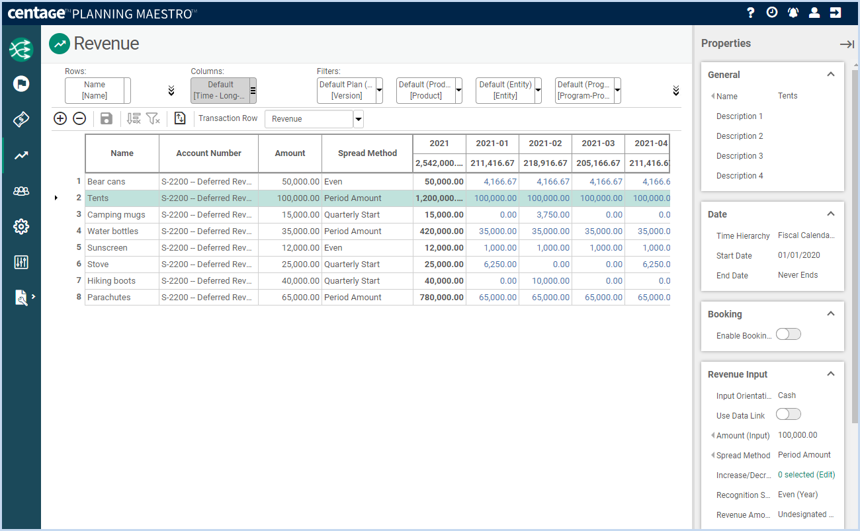Click the Amount (Input) value 100,000.00
This screenshot has width=860, height=531.
pos(798,435)
